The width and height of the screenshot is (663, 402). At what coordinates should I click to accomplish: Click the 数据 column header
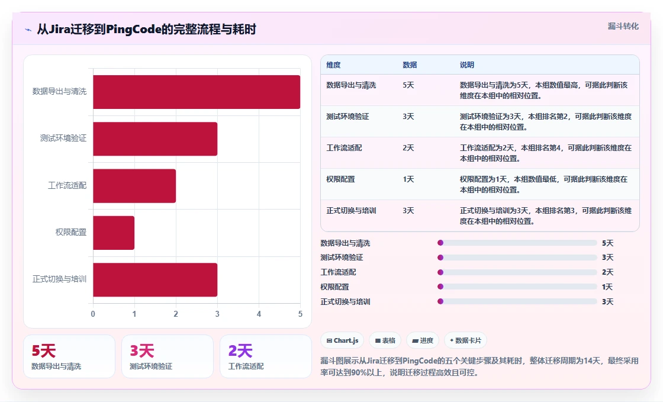410,65
